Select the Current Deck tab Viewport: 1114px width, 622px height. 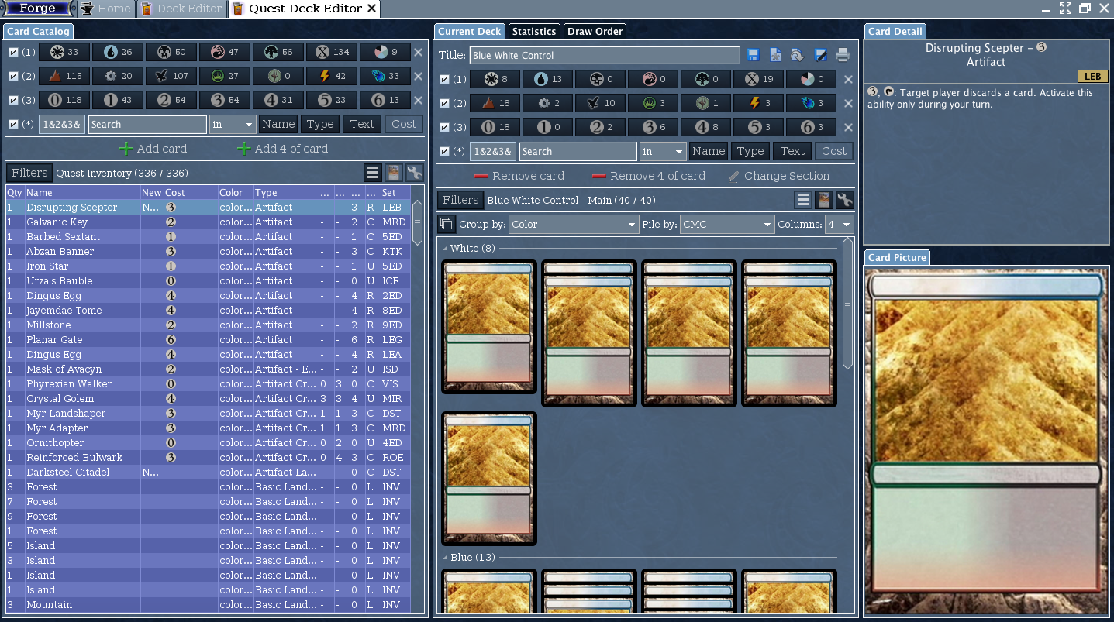click(469, 31)
